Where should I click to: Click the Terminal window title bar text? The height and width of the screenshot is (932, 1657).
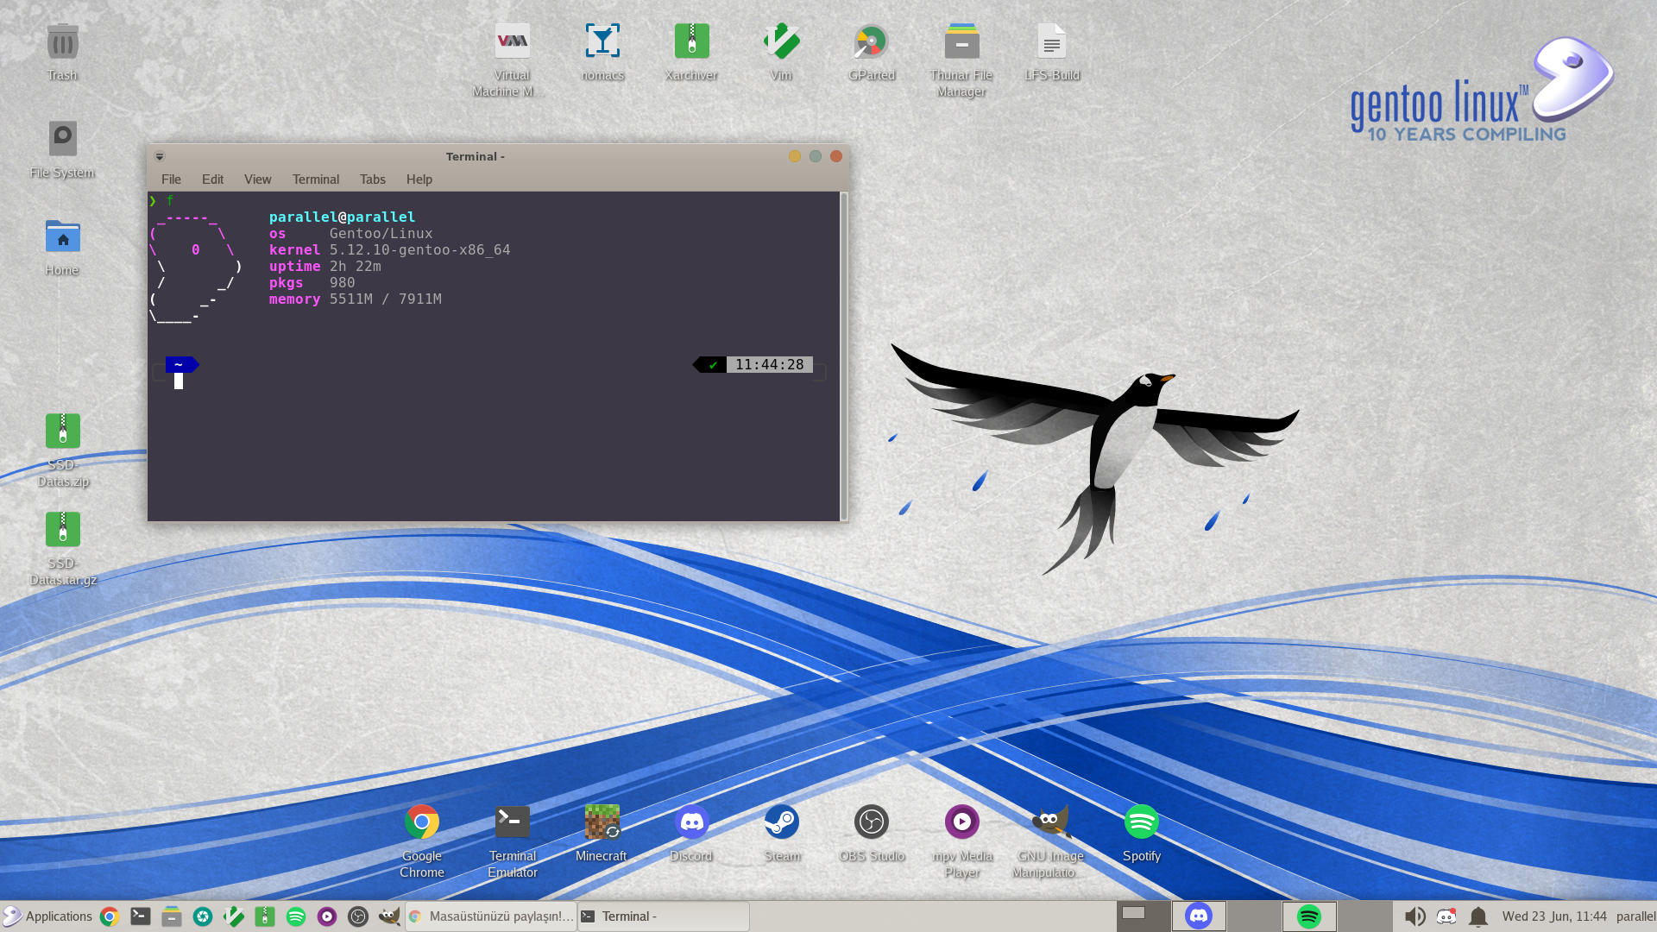pos(476,156)
